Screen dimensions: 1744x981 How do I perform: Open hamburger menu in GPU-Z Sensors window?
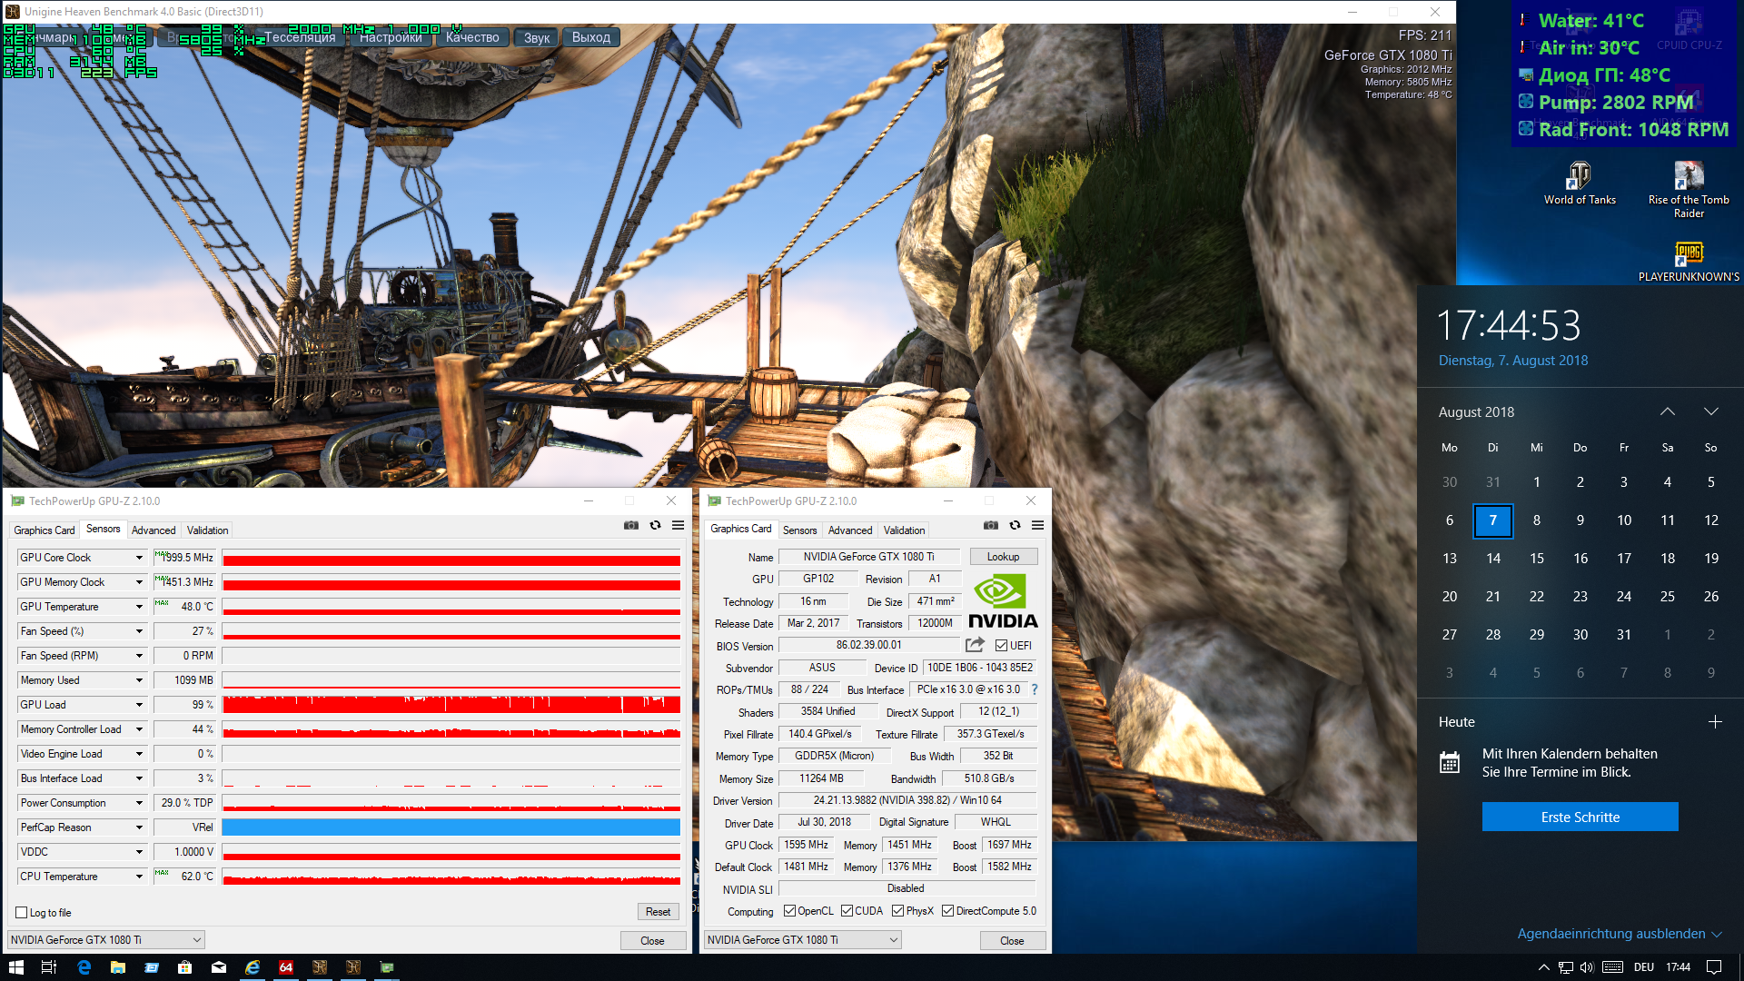678,525
